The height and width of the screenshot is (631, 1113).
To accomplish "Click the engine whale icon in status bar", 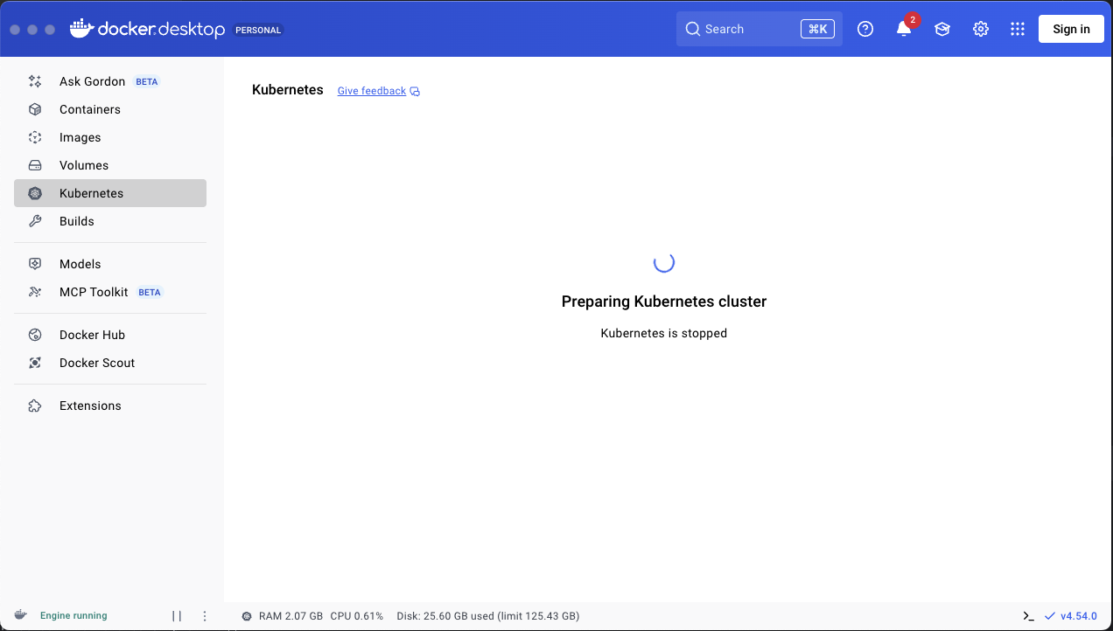I will 20,615.
